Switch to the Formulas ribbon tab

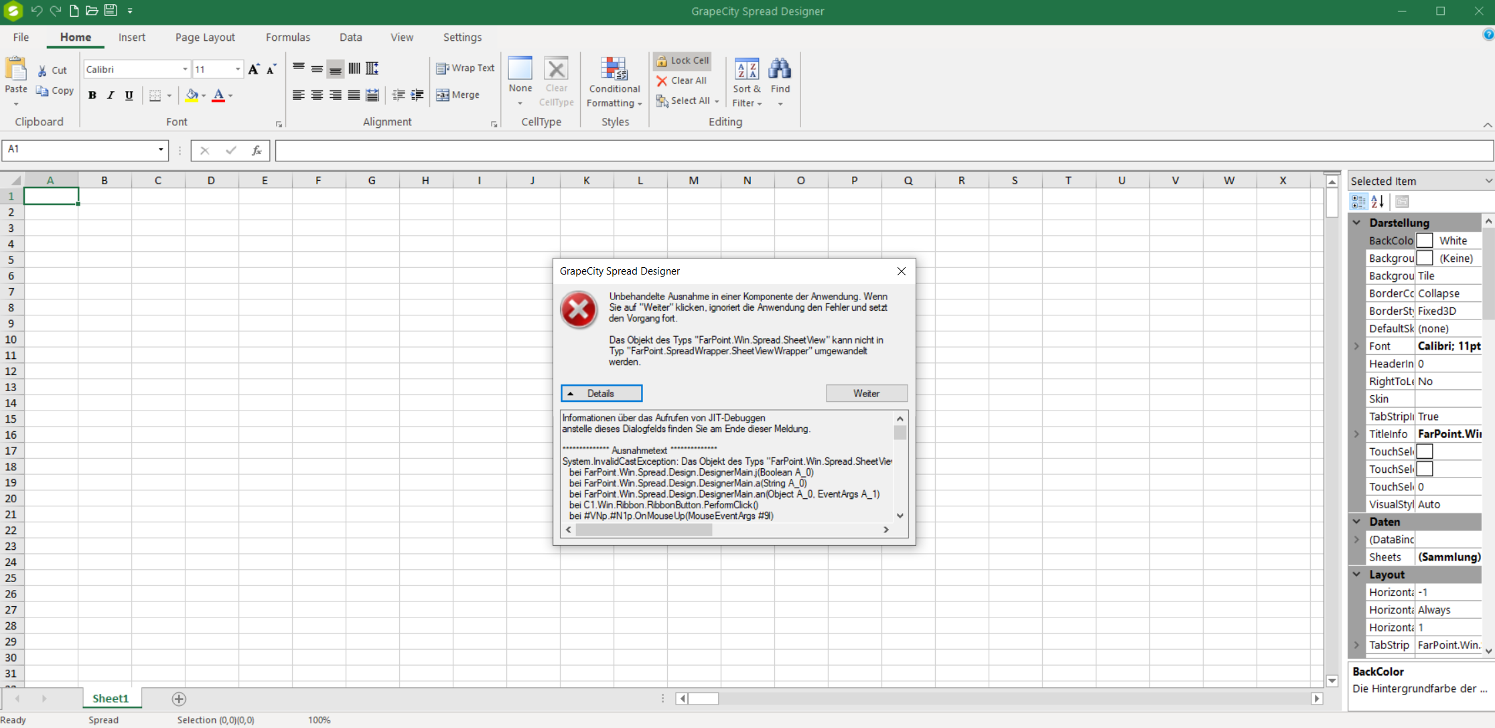(x=288, y=38)
